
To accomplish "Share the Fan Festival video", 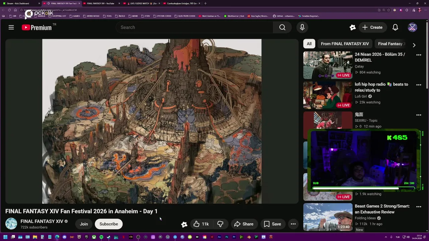I will (x=244, y=224).
